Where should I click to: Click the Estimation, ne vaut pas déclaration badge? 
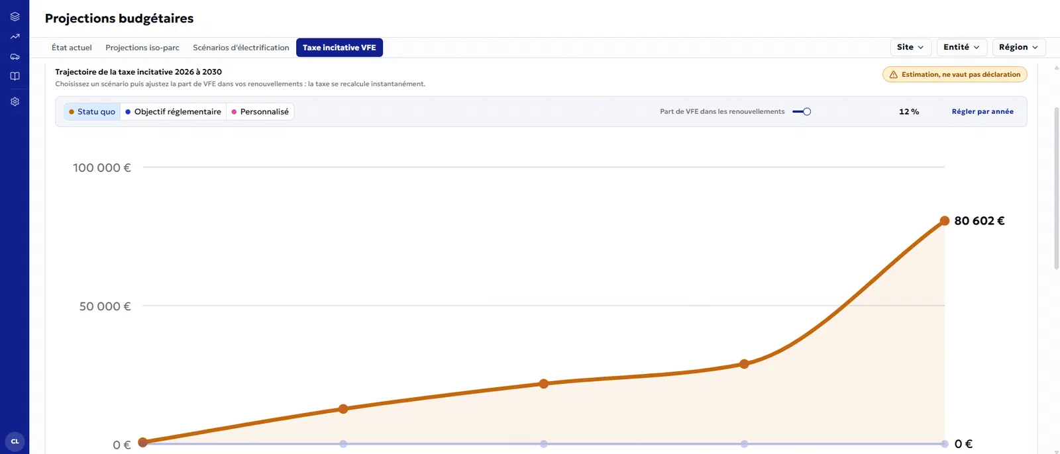955,75
